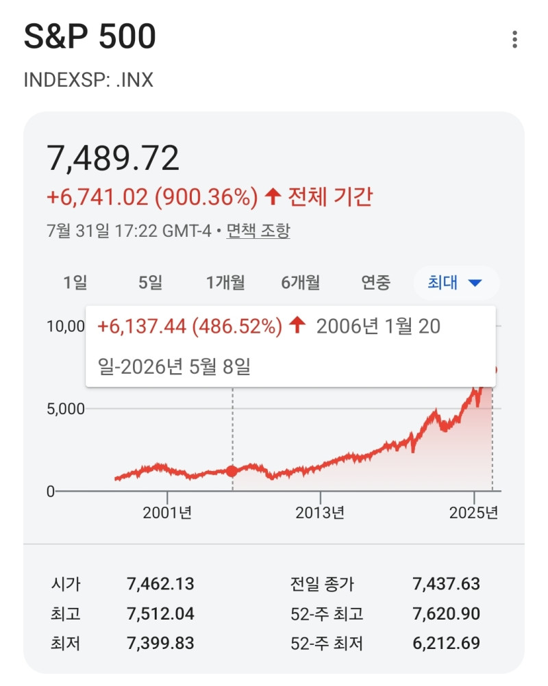This screenshot has width=548, height=686.
Task: Switch chart to 6개월 range
Action: [301, 283]
